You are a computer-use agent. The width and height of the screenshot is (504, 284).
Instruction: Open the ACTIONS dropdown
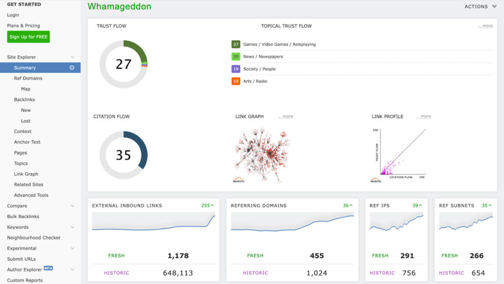pos(480,6)
